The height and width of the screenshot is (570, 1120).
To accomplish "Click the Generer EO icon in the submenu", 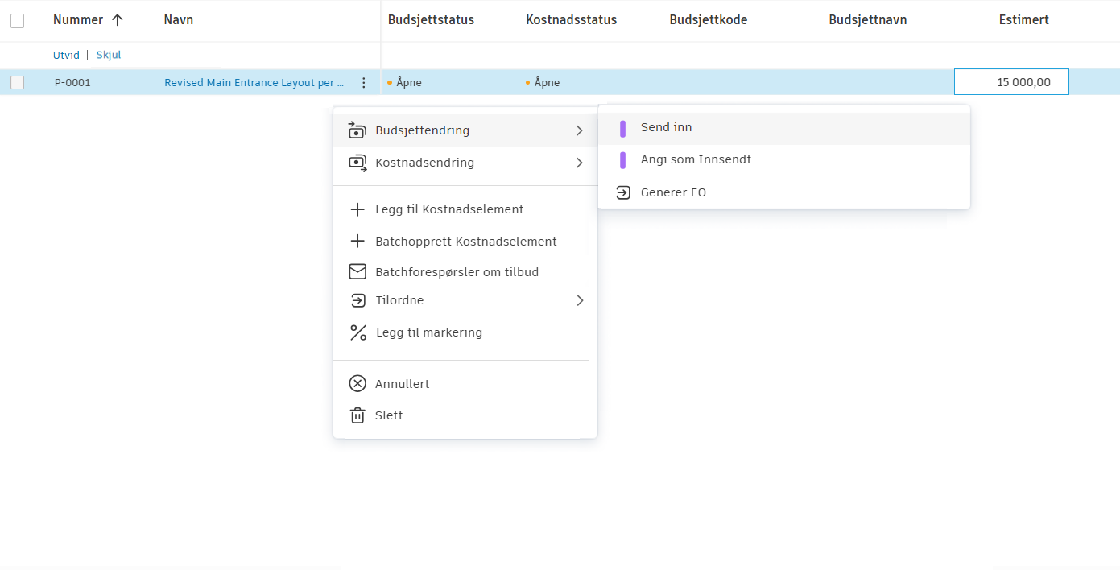I will (x=622, y=192).
